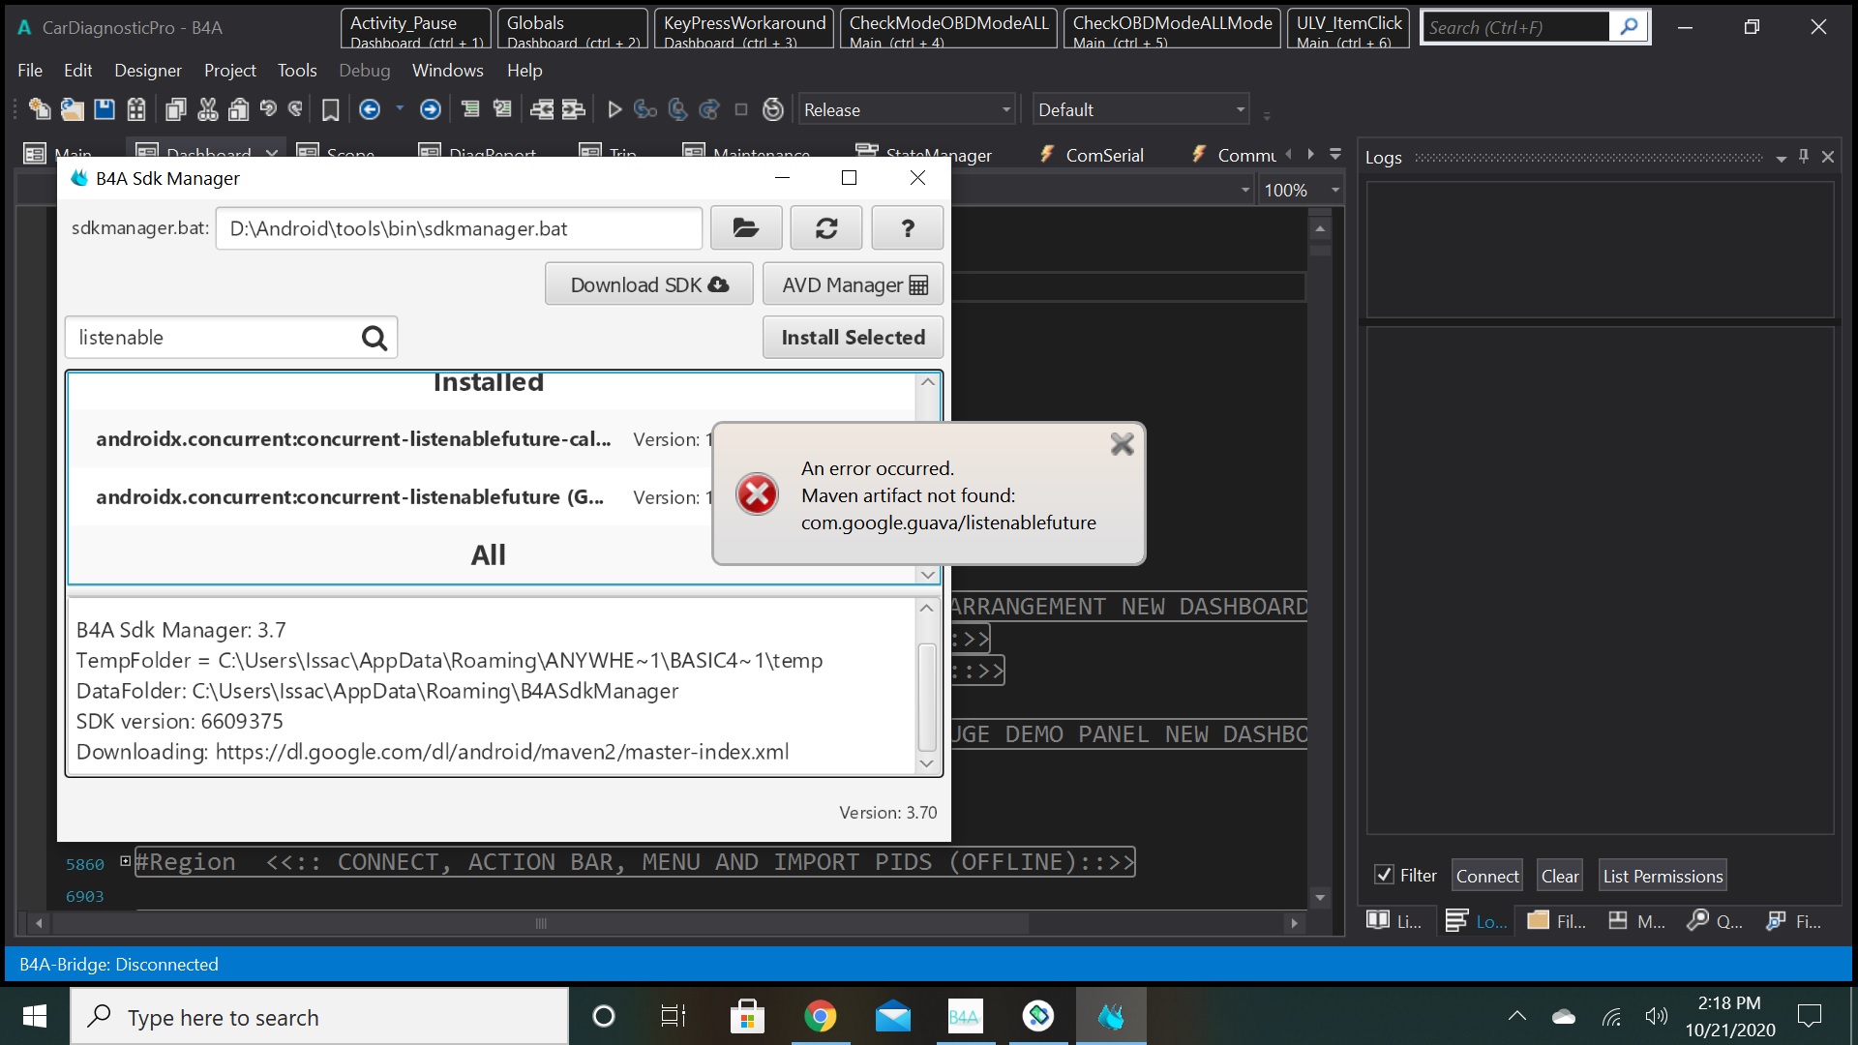Click the Chrome icon in the taskbar
Image resolution: width=1858 pixels, height=1045 pixels.
[x=820, y=1016]
